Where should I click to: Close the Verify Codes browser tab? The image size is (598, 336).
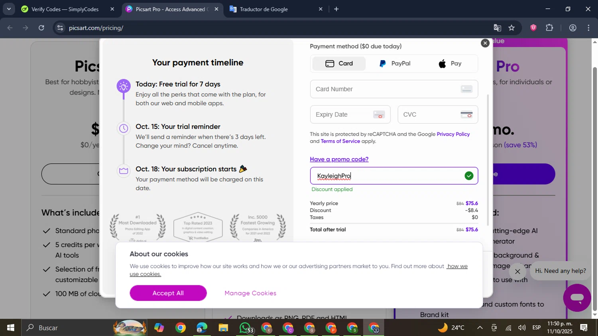[x=112, y=9]
